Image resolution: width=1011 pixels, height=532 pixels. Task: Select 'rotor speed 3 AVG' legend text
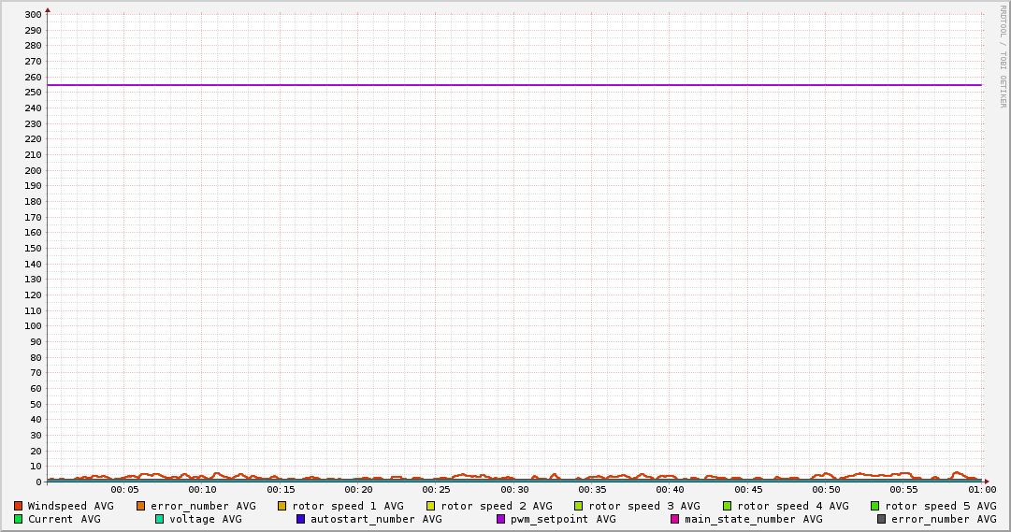(644, 506)
